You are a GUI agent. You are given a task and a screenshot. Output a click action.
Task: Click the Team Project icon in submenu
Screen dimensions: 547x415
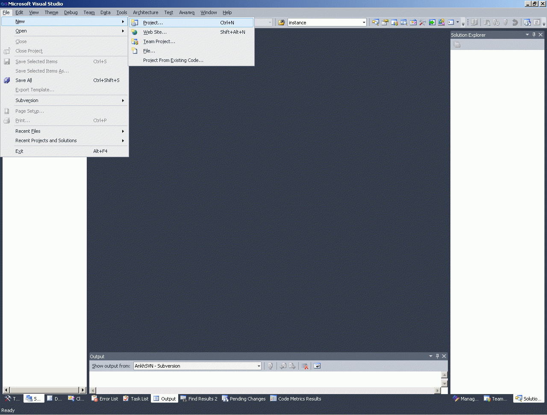coord(135,41)
